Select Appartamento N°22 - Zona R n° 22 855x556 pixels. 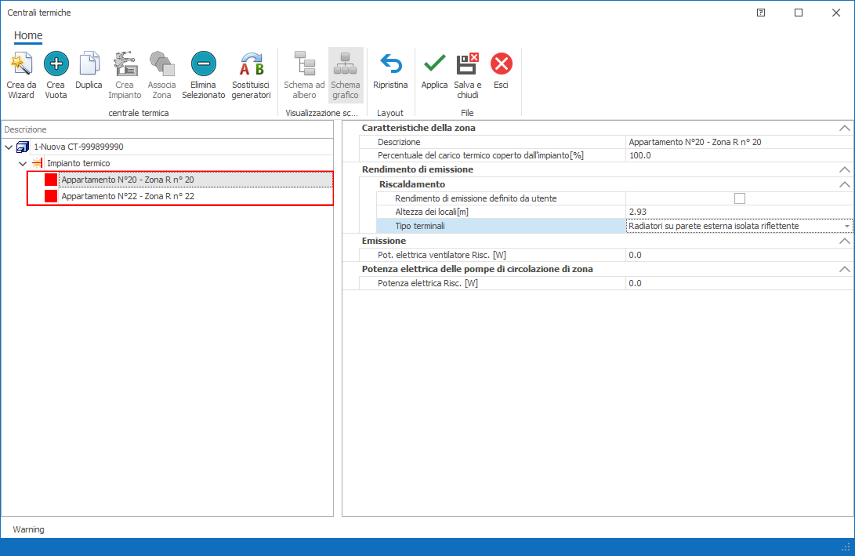pyautogui.click(x=128, y=196)
